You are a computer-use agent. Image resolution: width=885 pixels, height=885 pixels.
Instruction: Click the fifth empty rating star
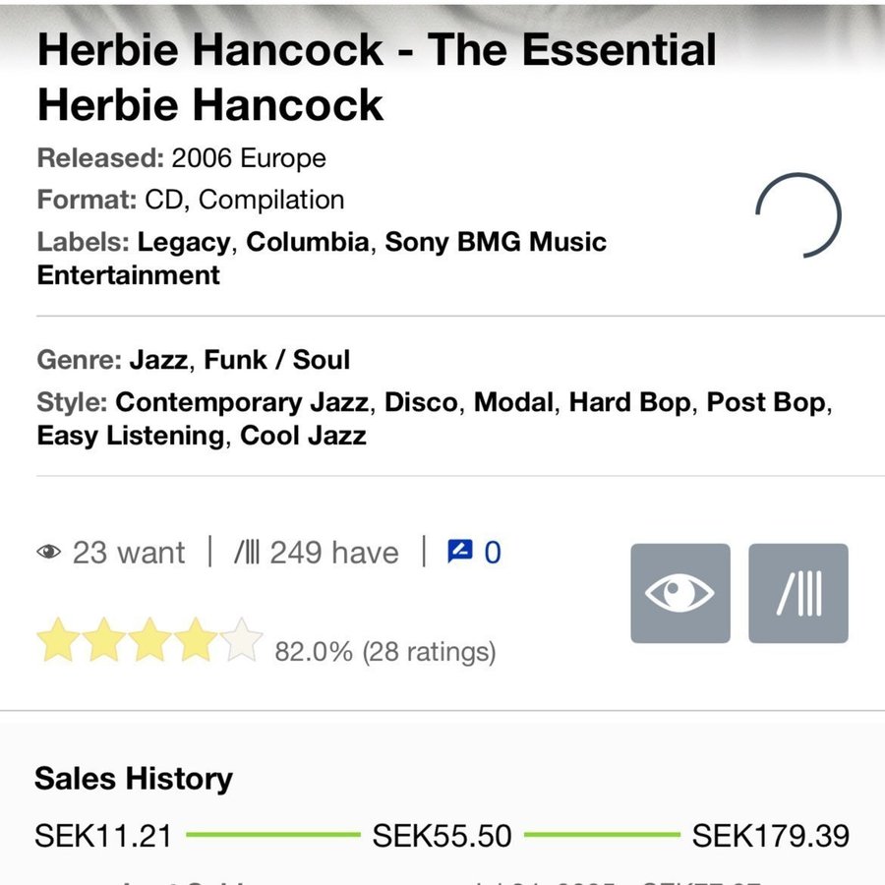click(x=242, y=640)
